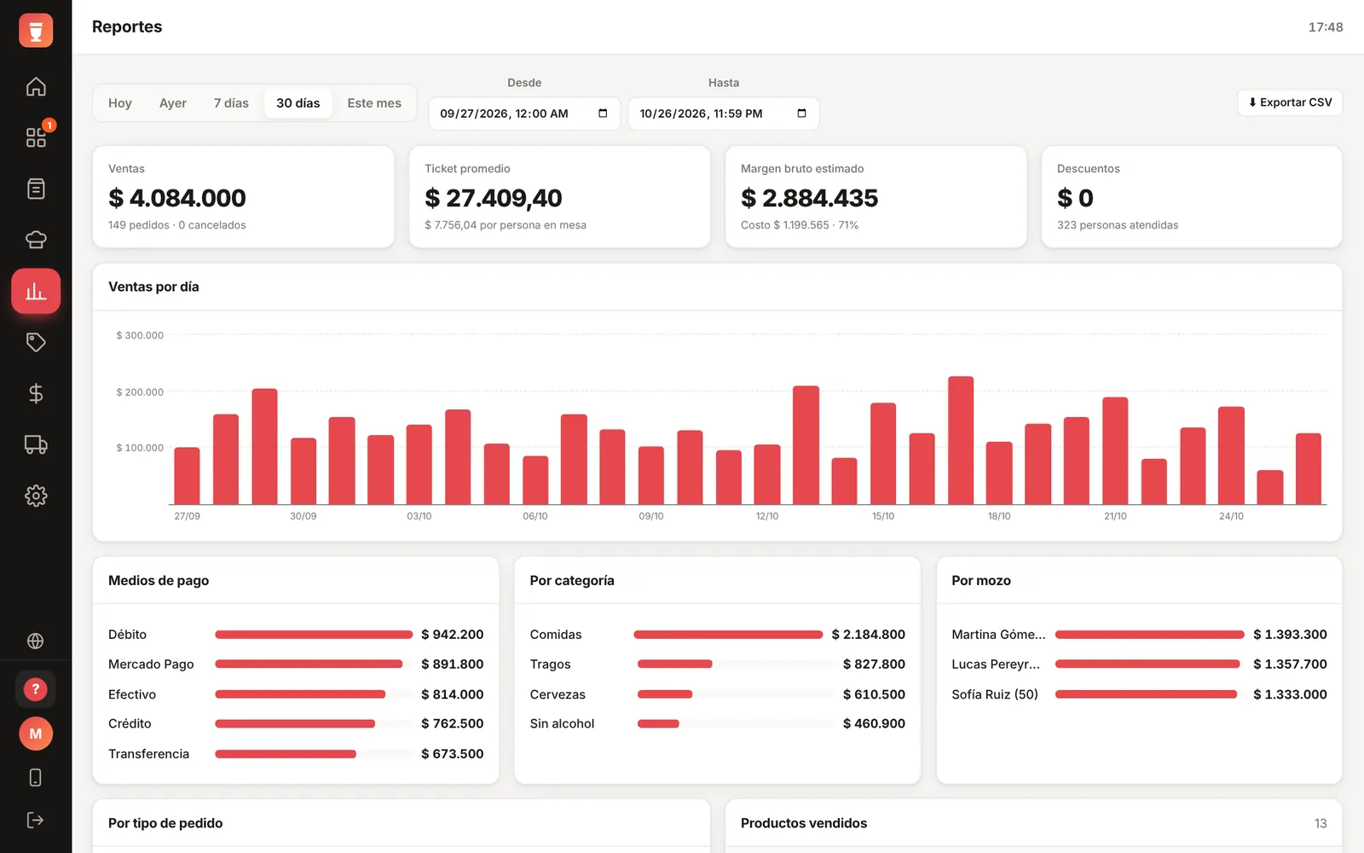
Task: Click the Tragos amount $ 827.800
Action: coord(874,664)
